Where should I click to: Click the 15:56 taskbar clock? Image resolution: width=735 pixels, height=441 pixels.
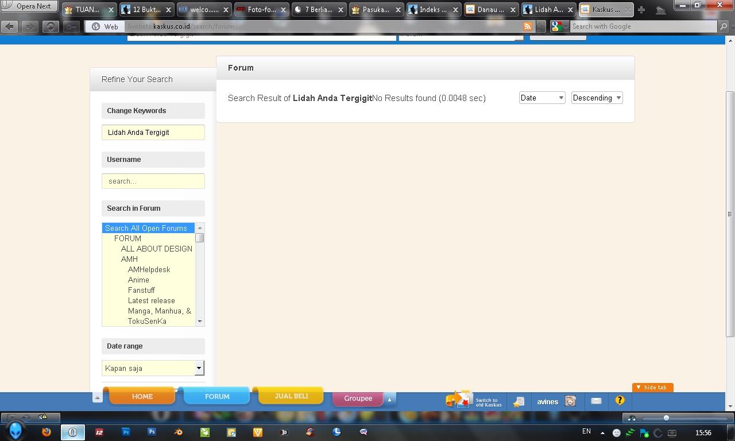tap(703, 432)
